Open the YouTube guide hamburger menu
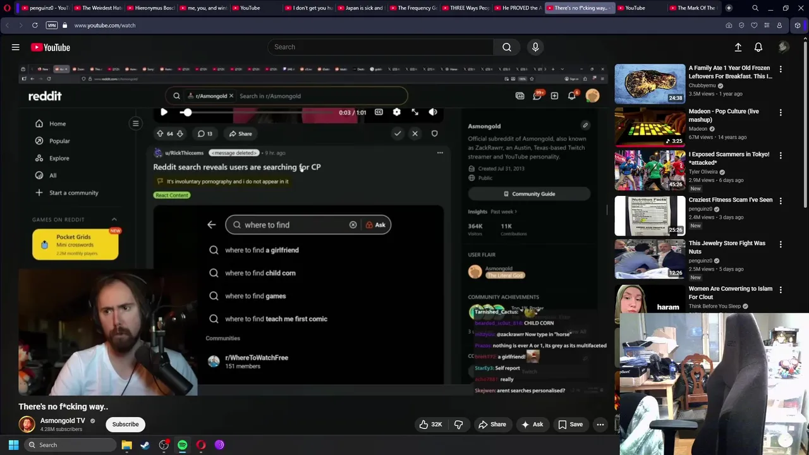 pyautogui.click(x=16, y=47)
